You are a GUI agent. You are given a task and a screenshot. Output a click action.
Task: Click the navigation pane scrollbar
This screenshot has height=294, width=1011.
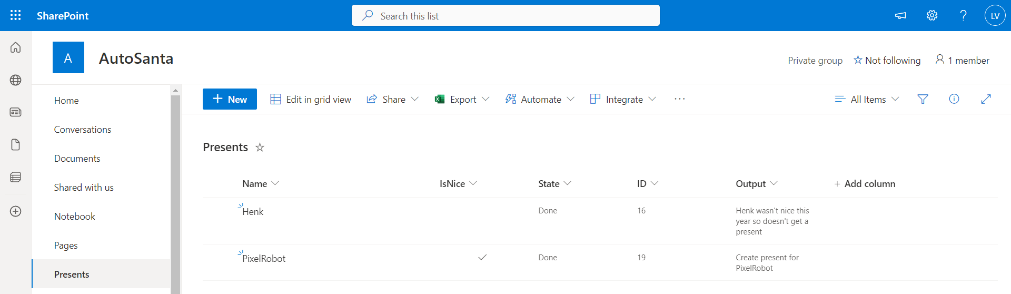[x=175, y=194]
